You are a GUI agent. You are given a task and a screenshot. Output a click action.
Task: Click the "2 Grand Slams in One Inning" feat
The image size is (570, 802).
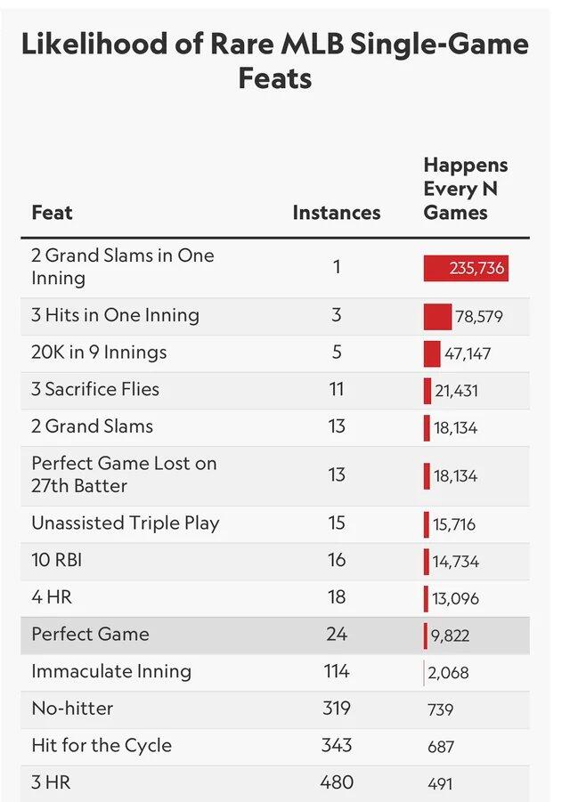pos(122,267)
